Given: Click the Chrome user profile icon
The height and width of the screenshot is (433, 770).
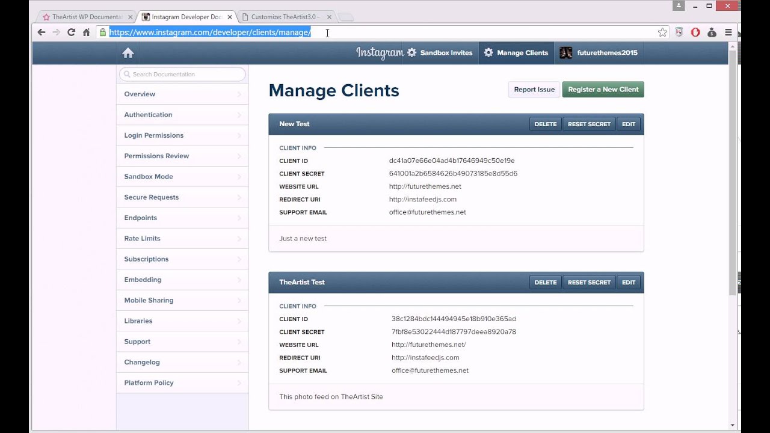Looking at the screenshot, I should 679,5.
